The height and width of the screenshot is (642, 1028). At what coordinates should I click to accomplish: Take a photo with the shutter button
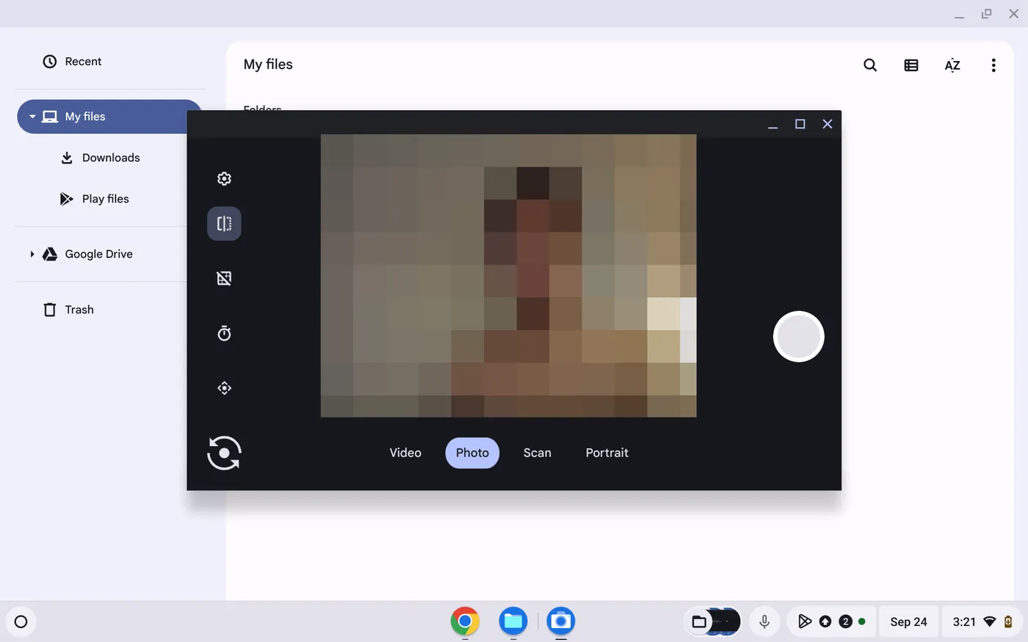(799, 337)
